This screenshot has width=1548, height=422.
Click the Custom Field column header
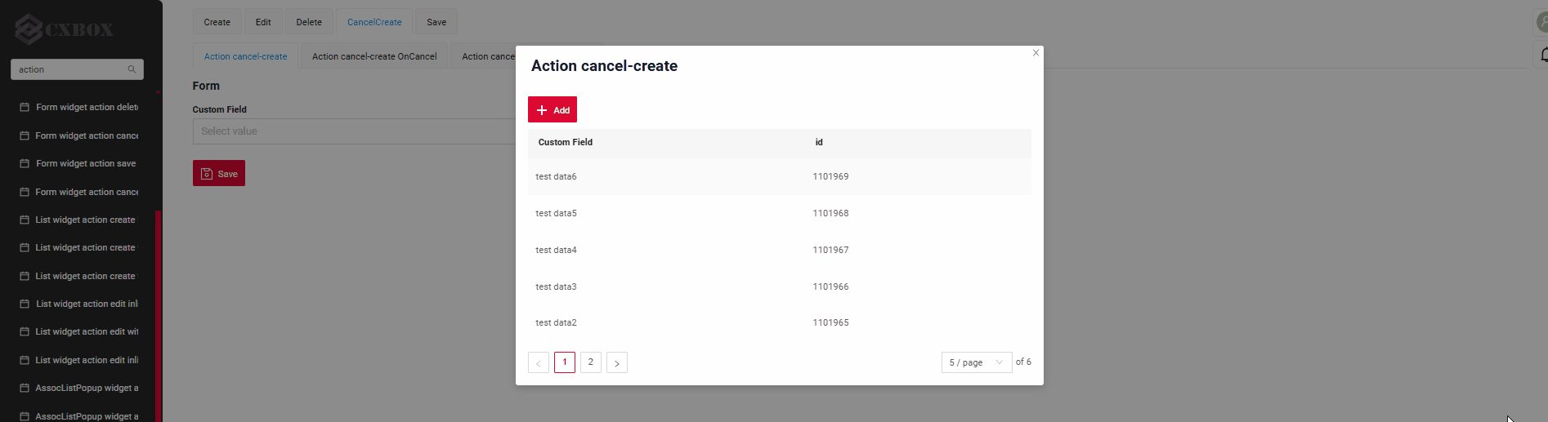[x=566, y=142]
